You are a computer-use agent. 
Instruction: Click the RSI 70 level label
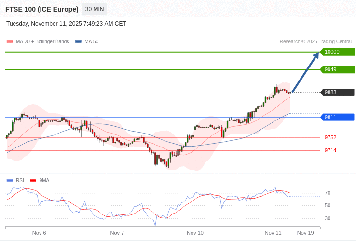[328, 193]
